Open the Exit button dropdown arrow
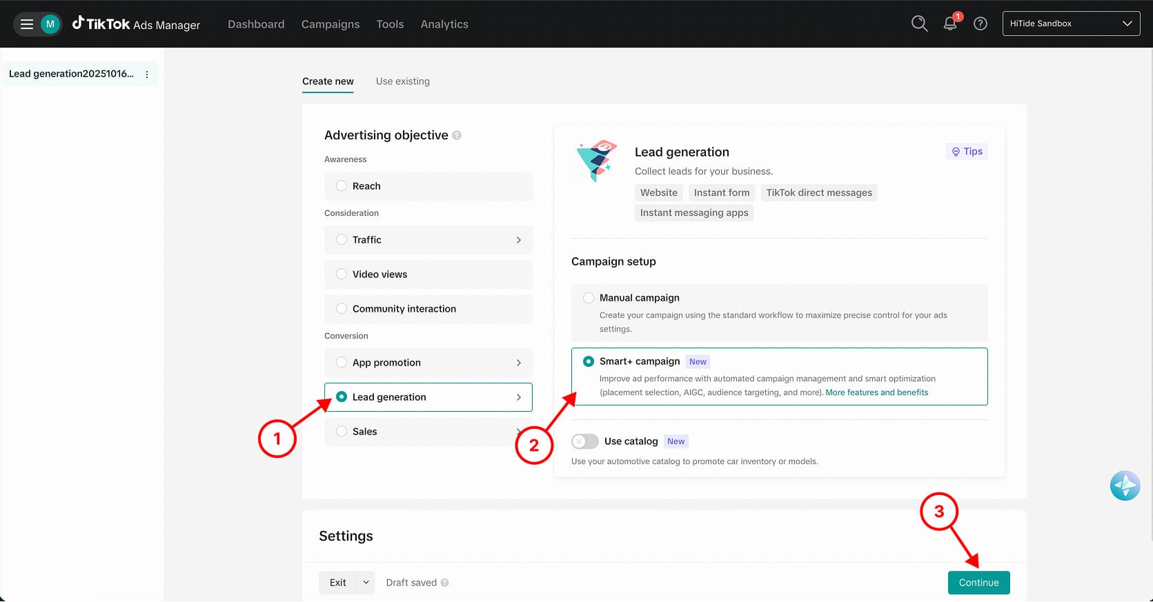Viewport: 1153px width, 602px height. [366, 583]
